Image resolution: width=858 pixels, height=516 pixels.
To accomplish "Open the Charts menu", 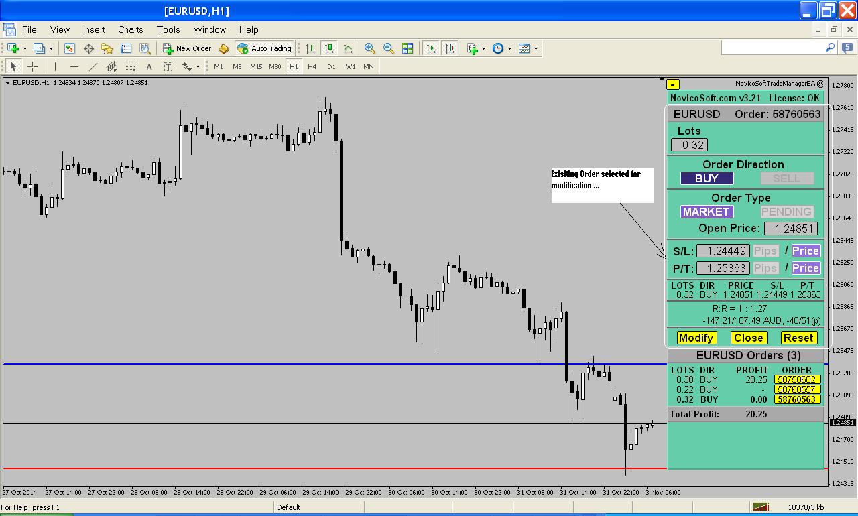I will click(x=130, y=29).
